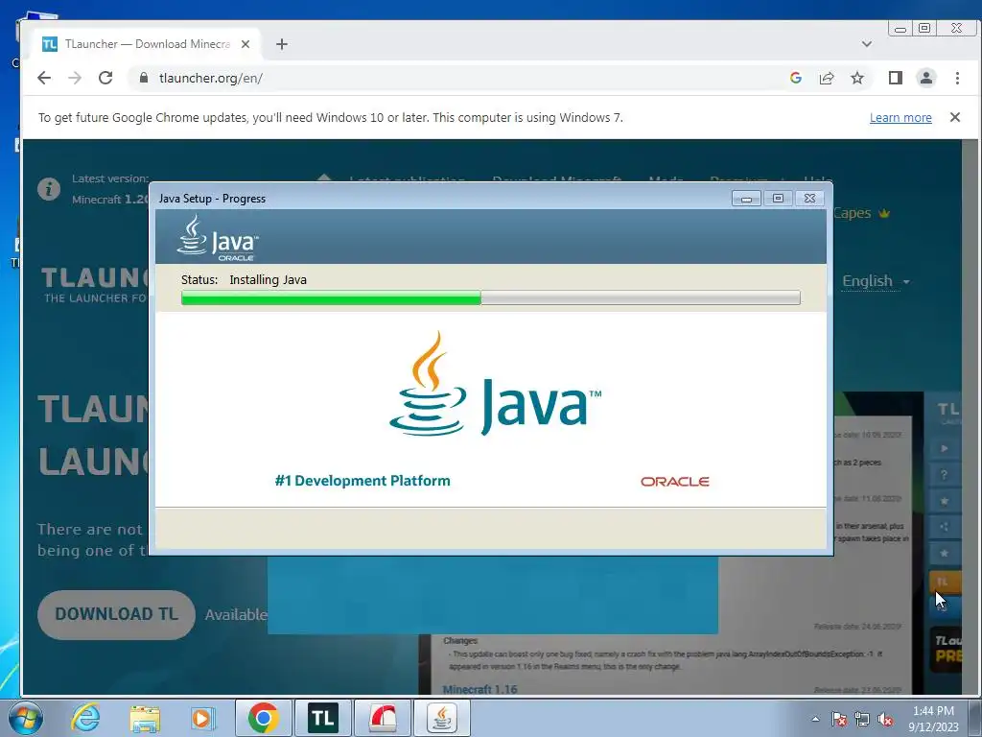The width and height of the screenshot is (982, 737).
Task: Click the Chrome forward arrow
Action: [75, 78]
